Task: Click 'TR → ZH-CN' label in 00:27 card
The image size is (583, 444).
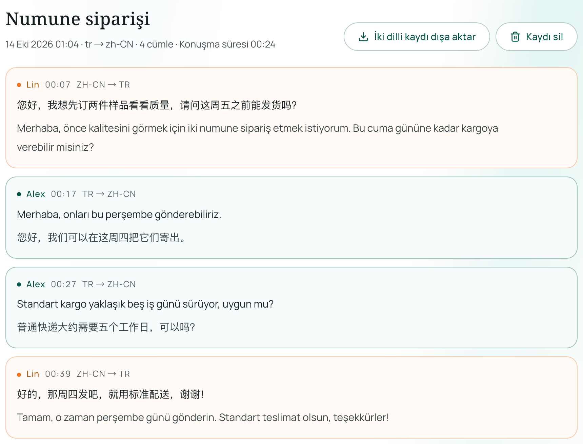Action: [x=109, y=284]
